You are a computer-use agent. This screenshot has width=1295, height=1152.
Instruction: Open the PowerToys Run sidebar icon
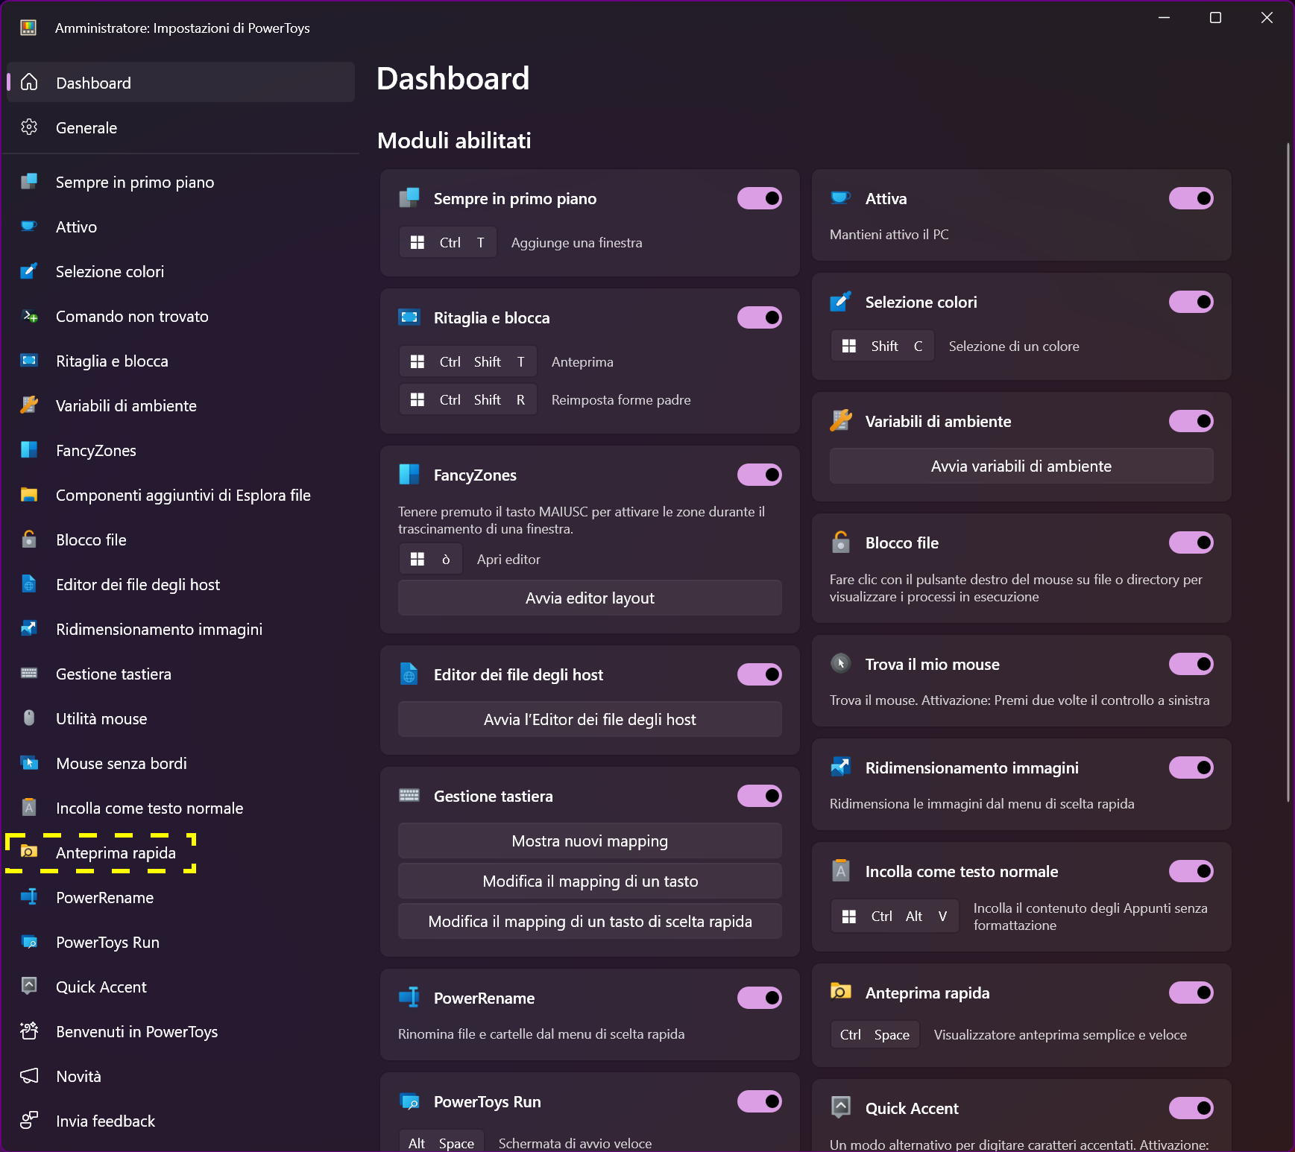[29, 942]
